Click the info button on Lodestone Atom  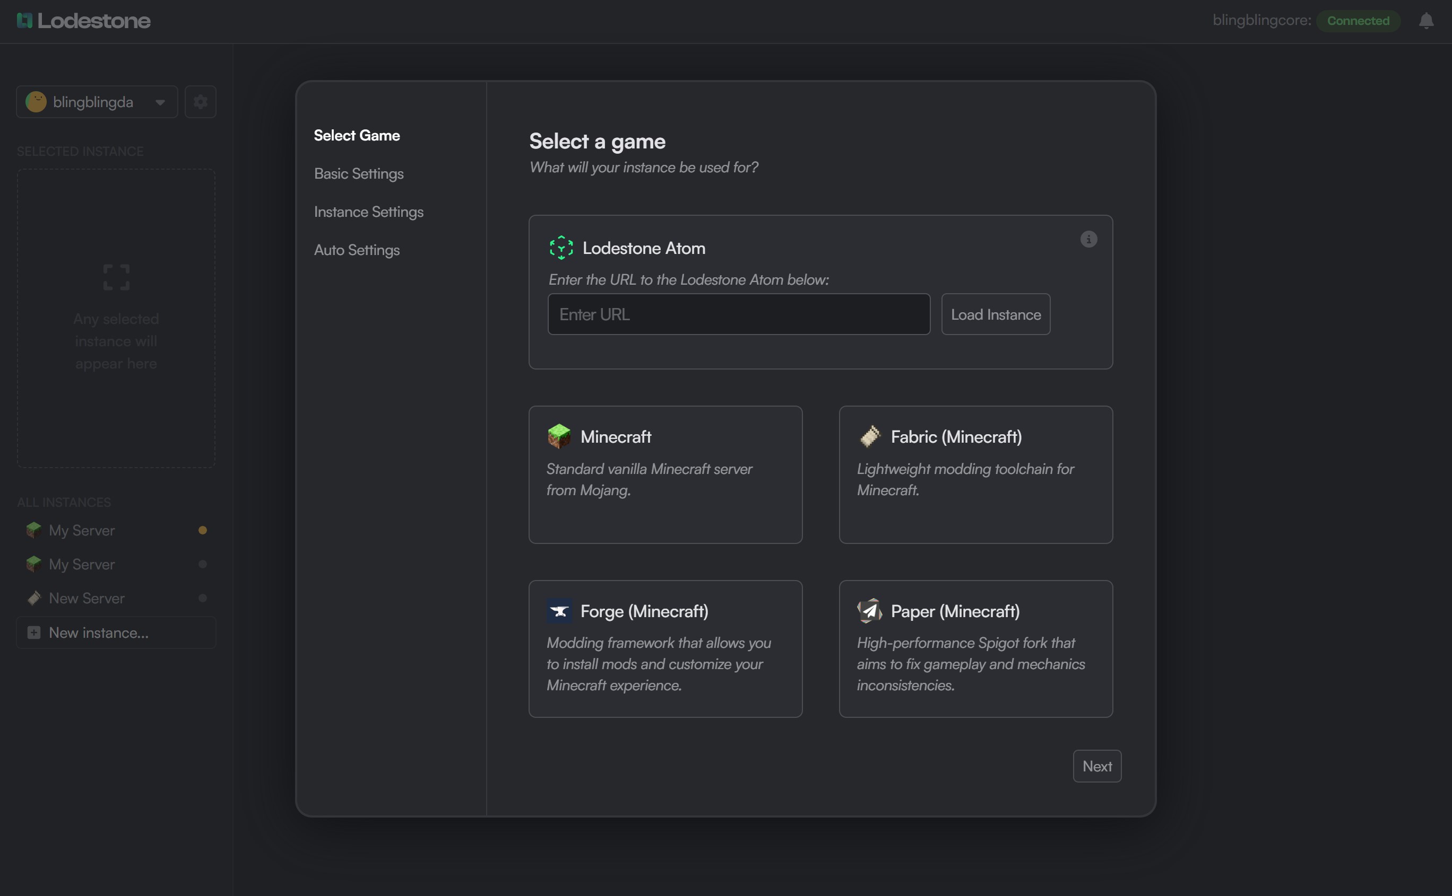tap(1089, 239)
